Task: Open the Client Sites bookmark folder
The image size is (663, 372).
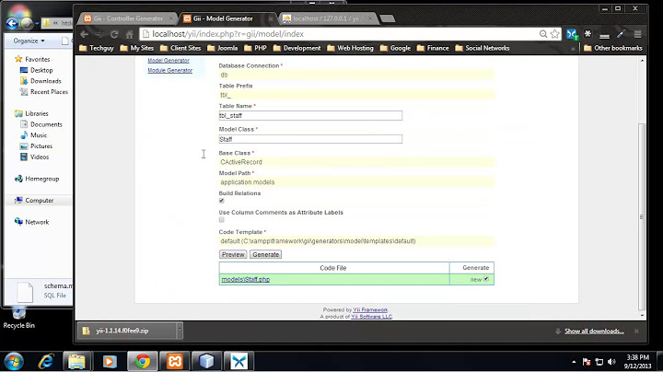Action: click(x=180, y=48)
